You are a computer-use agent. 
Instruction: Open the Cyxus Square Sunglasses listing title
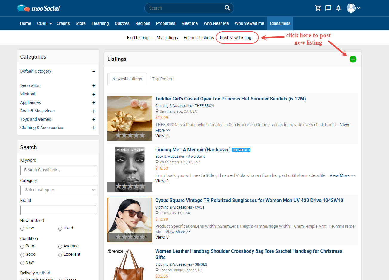click(x=249, y=200)
